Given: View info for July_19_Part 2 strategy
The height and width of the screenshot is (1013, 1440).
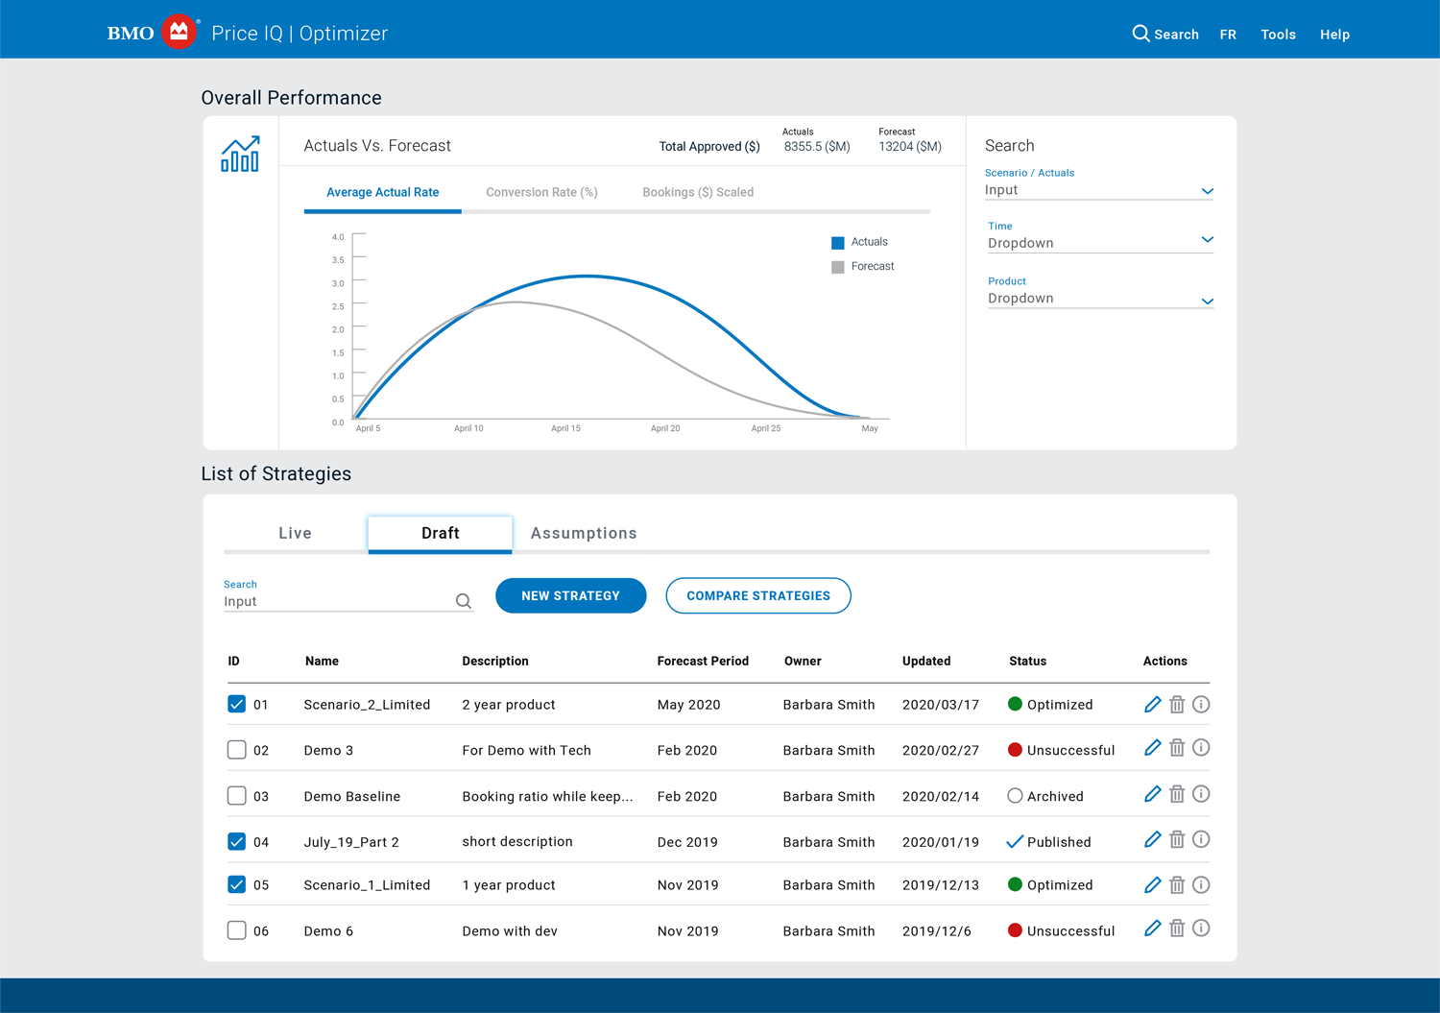Looking at the screenshot, I should click(x=1201, y=839).
